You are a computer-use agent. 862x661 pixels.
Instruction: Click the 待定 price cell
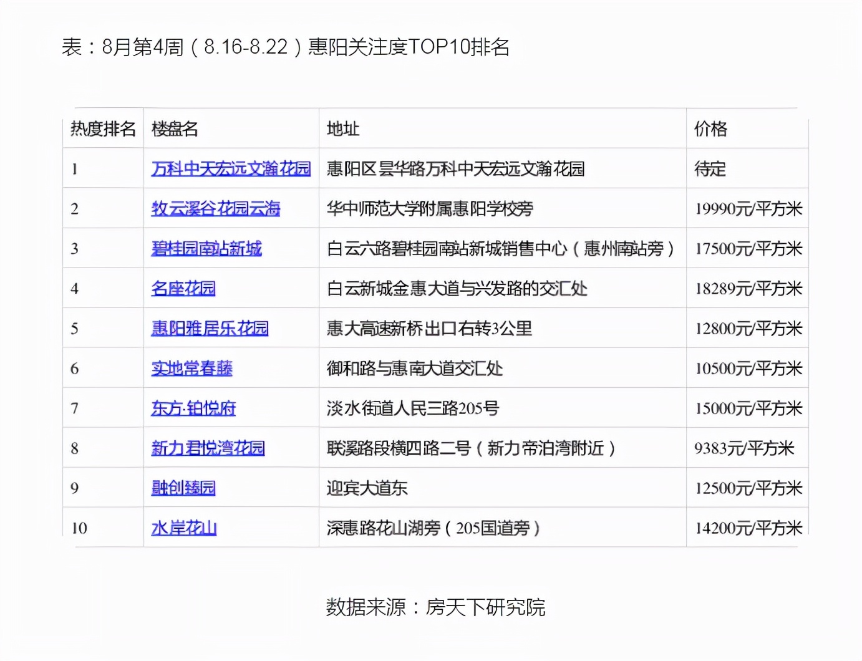pos(710,168)
